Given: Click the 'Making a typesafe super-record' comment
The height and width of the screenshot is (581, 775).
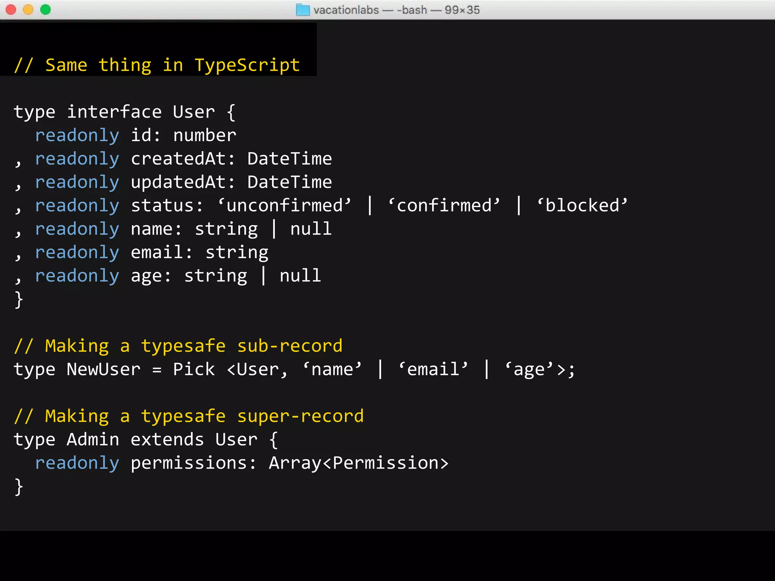Looking at the screenshot, I should tap(188, 416).
